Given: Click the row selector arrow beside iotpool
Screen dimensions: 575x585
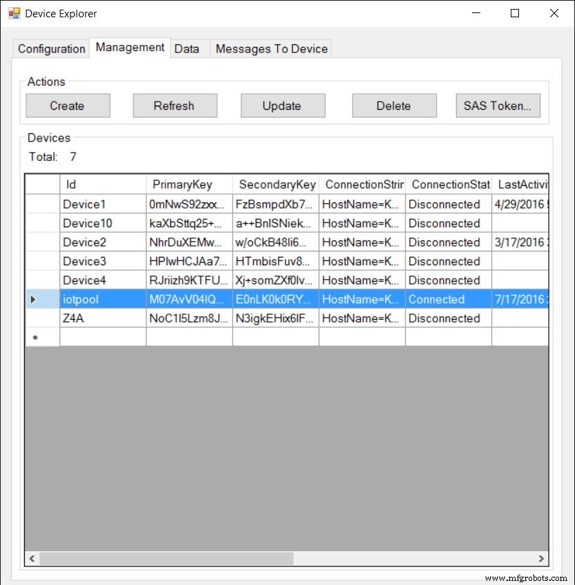Looking at the screenshot, I should coord(32,299).
